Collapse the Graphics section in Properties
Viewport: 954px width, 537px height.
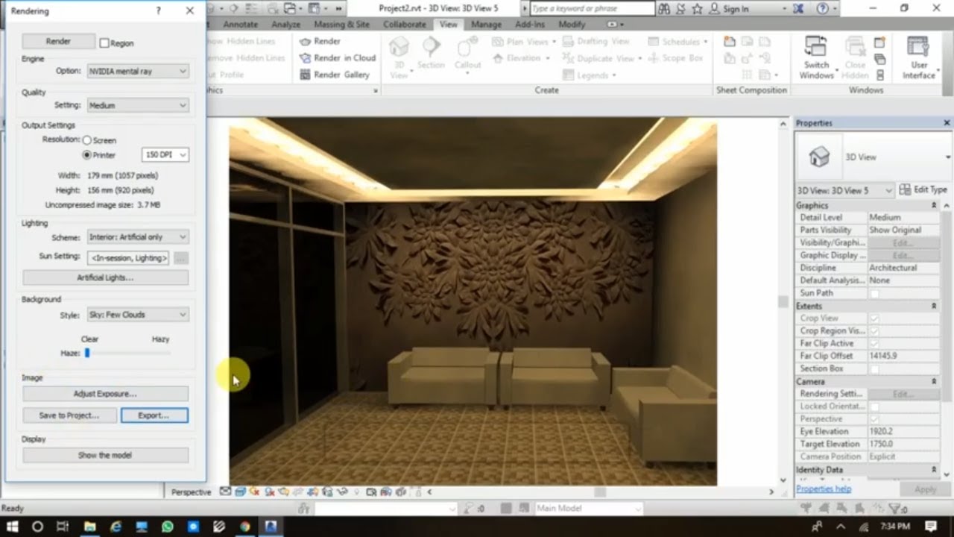[934, 205]
